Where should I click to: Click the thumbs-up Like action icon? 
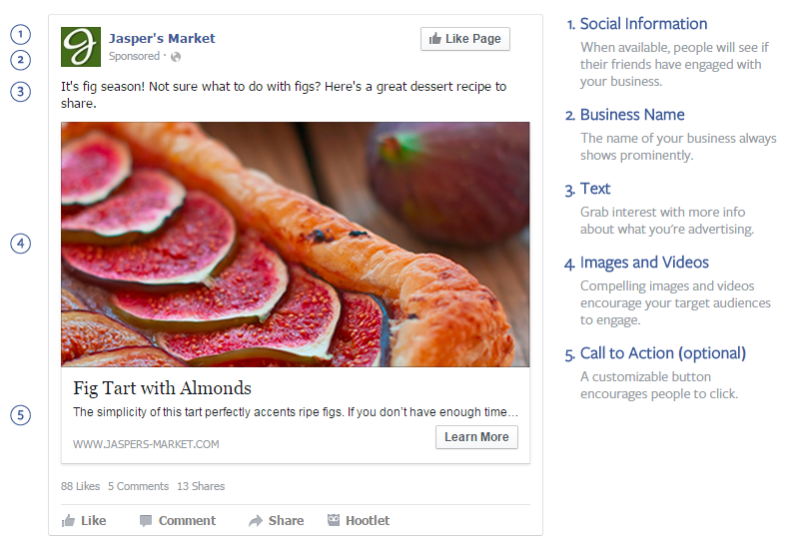click(69, 520)
